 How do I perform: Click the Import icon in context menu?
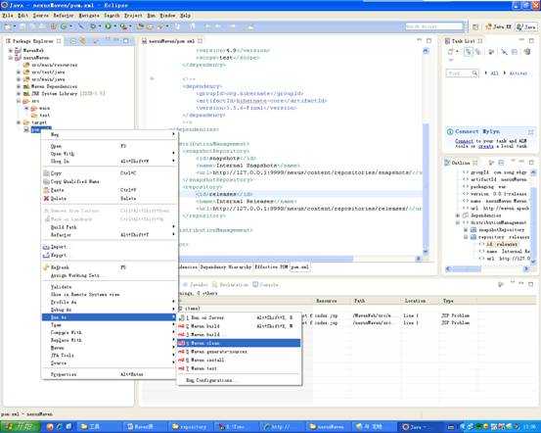(46, 247)
